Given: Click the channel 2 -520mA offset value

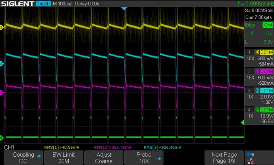Looking at the screenshot, I should (266, 83).
